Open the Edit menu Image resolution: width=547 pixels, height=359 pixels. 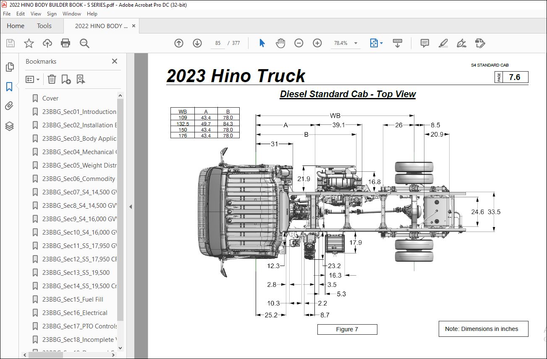coord(21,14)
